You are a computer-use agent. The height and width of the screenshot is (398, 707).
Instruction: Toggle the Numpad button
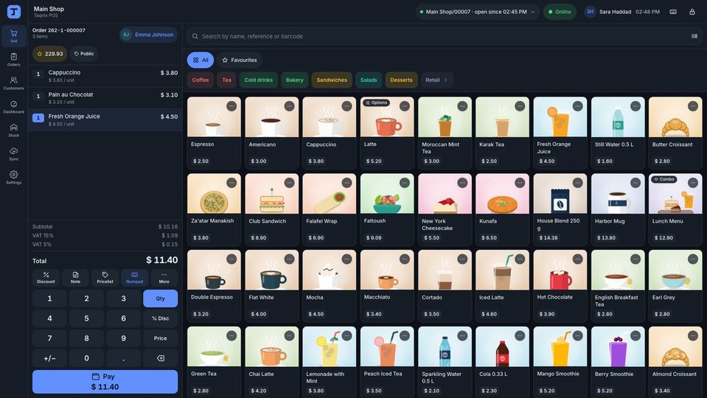(x=134, y=278)
